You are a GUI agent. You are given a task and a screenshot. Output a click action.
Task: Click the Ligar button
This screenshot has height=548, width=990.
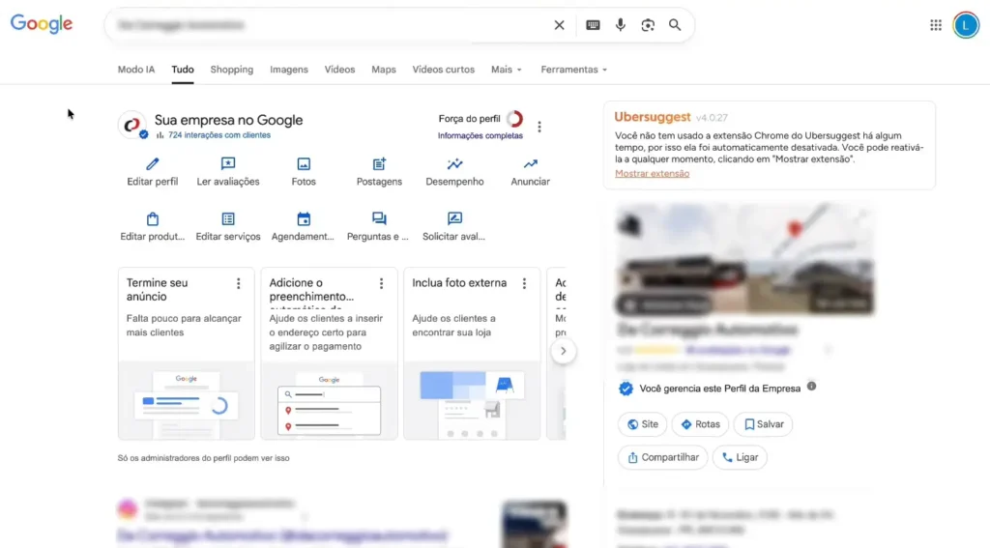(x=740, y=457)
